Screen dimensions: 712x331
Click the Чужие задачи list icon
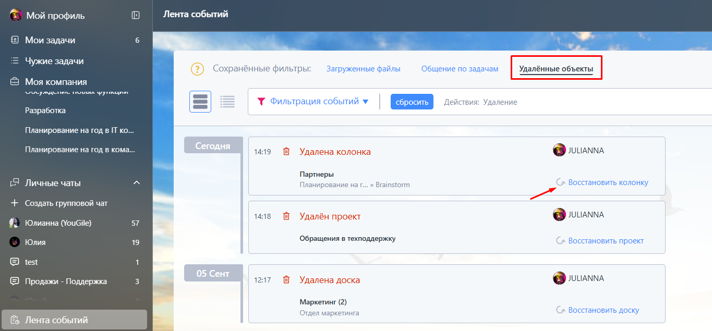click(15, 61)
